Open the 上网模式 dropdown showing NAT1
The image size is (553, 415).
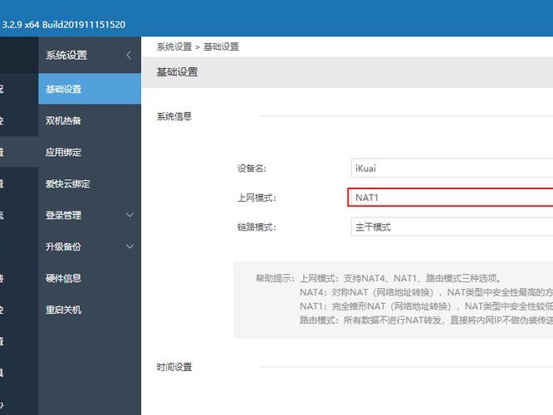coord(450,198)
